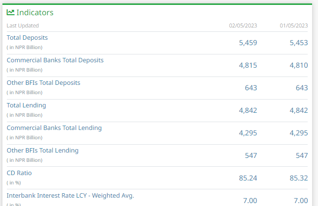Select Commercial Banks deposits value 4,815
This screenshot has height=206, width=318.
pyautogui.click(x=248, y=65)
